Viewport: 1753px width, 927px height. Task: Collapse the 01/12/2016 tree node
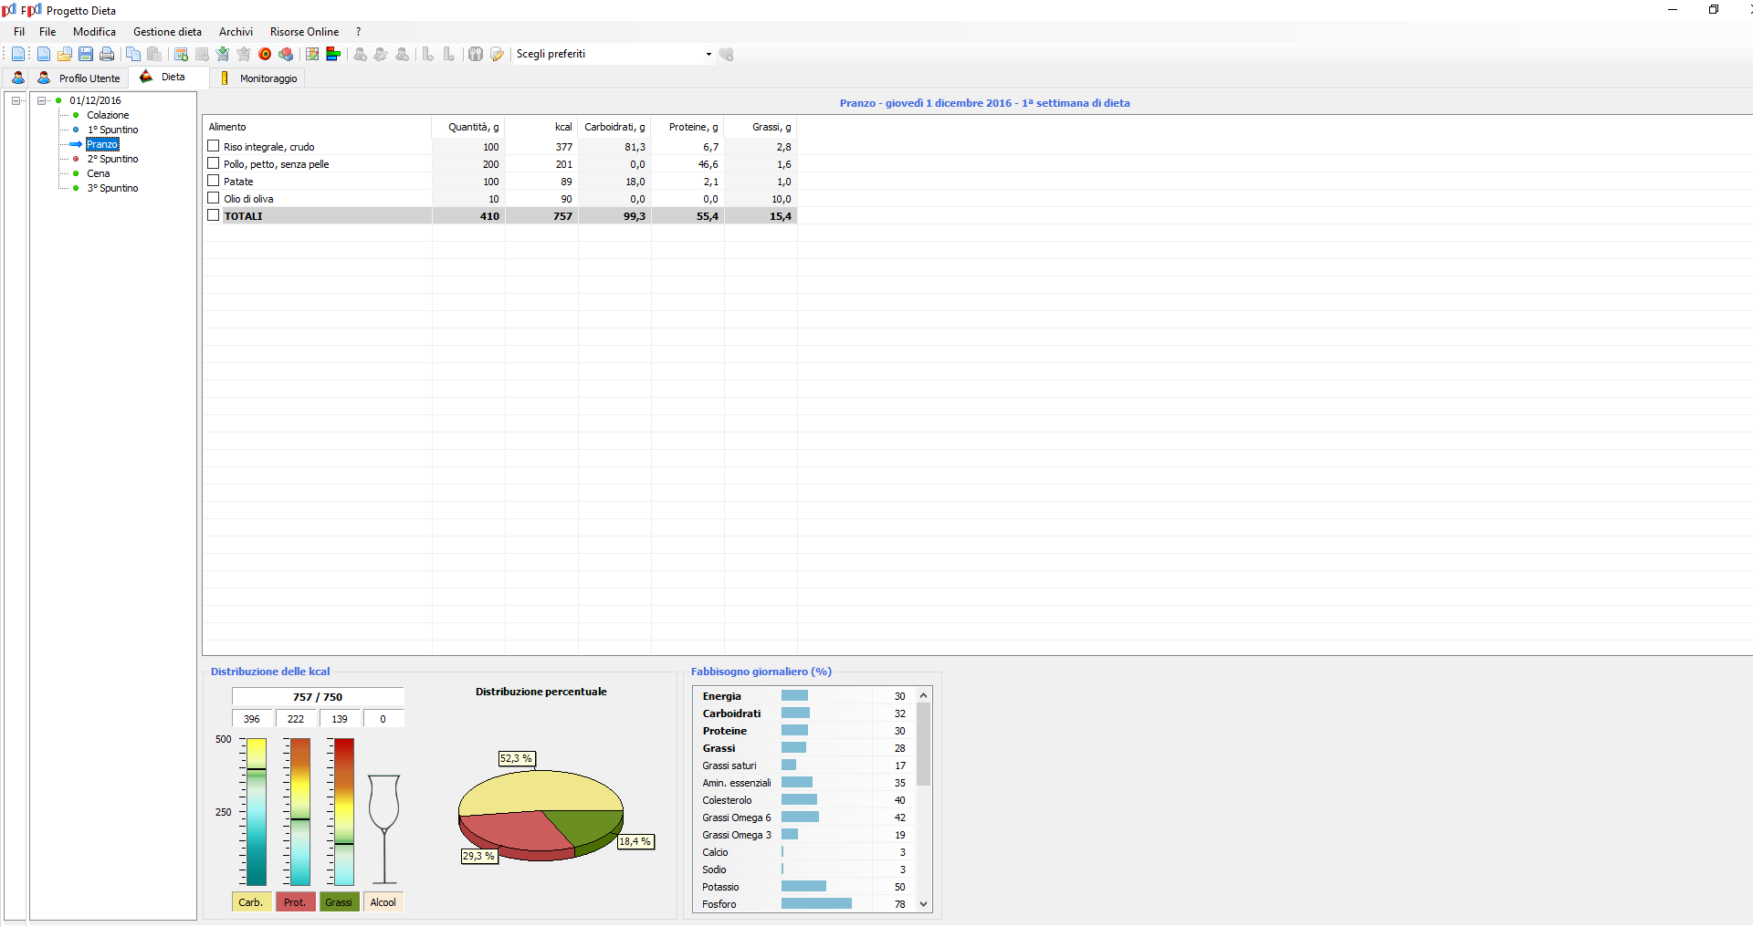[x=42, y=100]
